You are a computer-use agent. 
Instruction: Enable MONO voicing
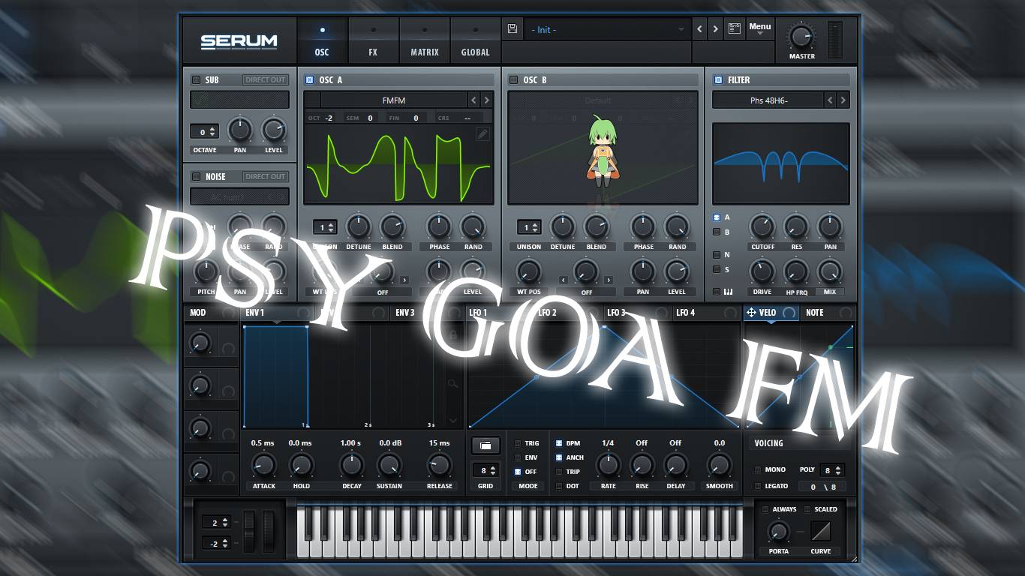pyautogui.click(x=758, y=469)
